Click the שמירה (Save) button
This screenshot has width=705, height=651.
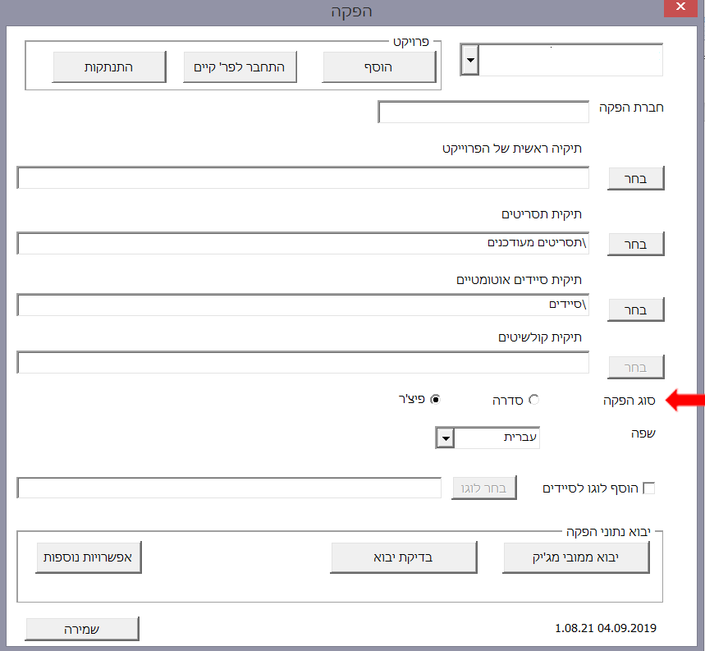(x=82, y=629)
